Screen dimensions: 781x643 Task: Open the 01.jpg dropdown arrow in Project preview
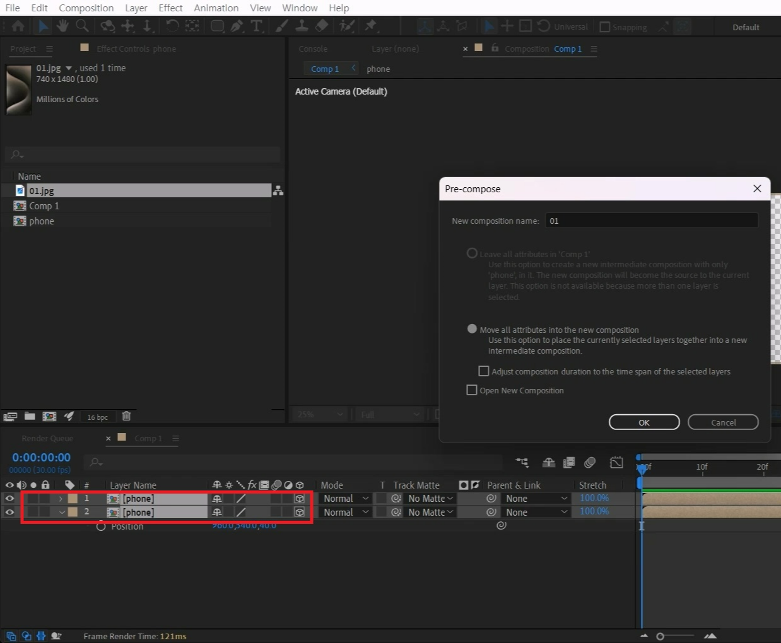[x=69, y=68]
